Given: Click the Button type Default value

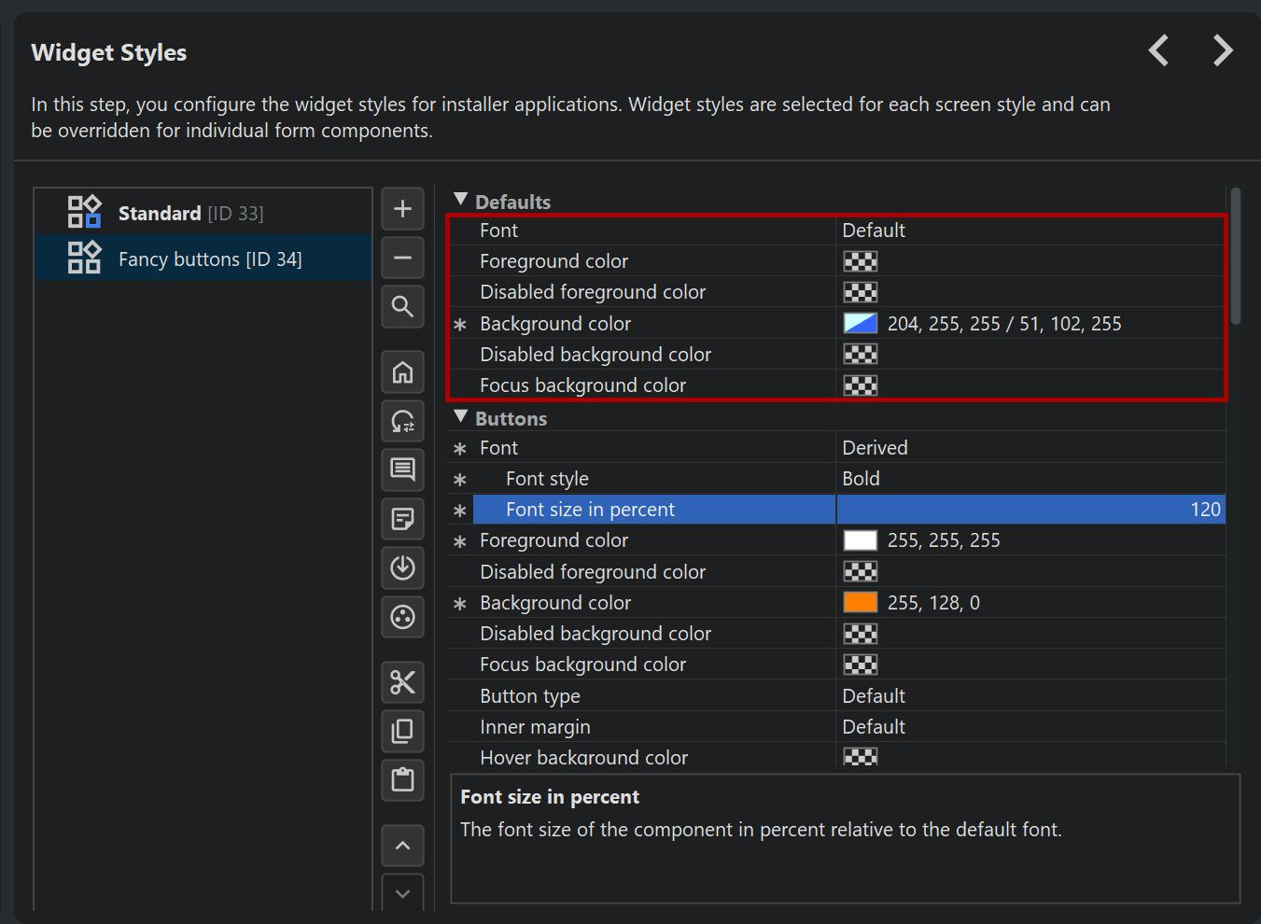Looking at the screenshot, I should pyautogui.click(x=874, y=696).
